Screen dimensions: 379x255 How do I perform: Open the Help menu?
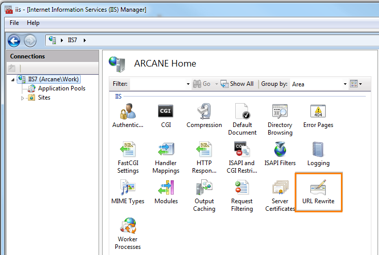(33, 23)
